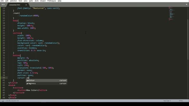Click 'background-color: var(--randomColor)' line
Viewport: 189px width, 106px height.
pos(38,43)
